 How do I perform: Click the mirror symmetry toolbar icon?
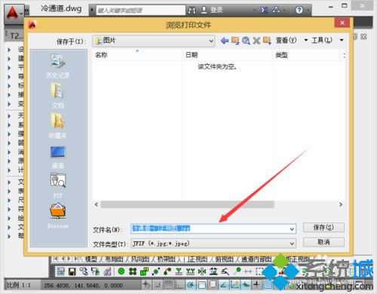[202, 271]
